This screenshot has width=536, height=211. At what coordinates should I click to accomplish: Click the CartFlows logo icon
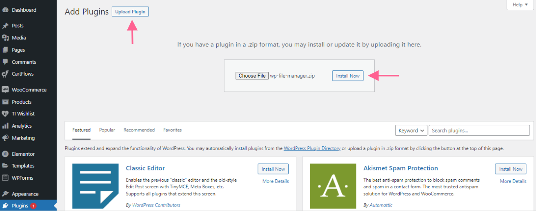(x=5, y=74)
